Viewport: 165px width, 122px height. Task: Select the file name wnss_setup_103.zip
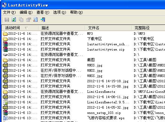pos(104,113)
